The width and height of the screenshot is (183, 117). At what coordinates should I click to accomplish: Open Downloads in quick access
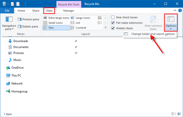(x=18, y=41)
